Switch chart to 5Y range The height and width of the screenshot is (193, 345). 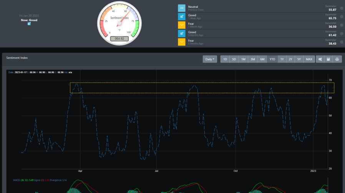[x=299, y=59]
